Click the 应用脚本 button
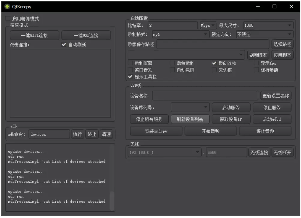Image resolution: width=301 pixels, height=218 pixels. click(282, 55)
